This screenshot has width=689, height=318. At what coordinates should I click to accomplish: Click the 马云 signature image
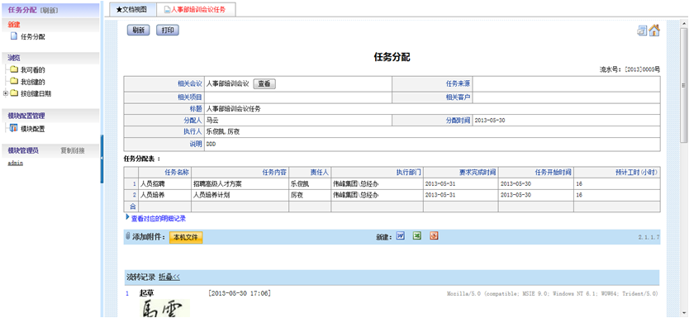point(164,308)
